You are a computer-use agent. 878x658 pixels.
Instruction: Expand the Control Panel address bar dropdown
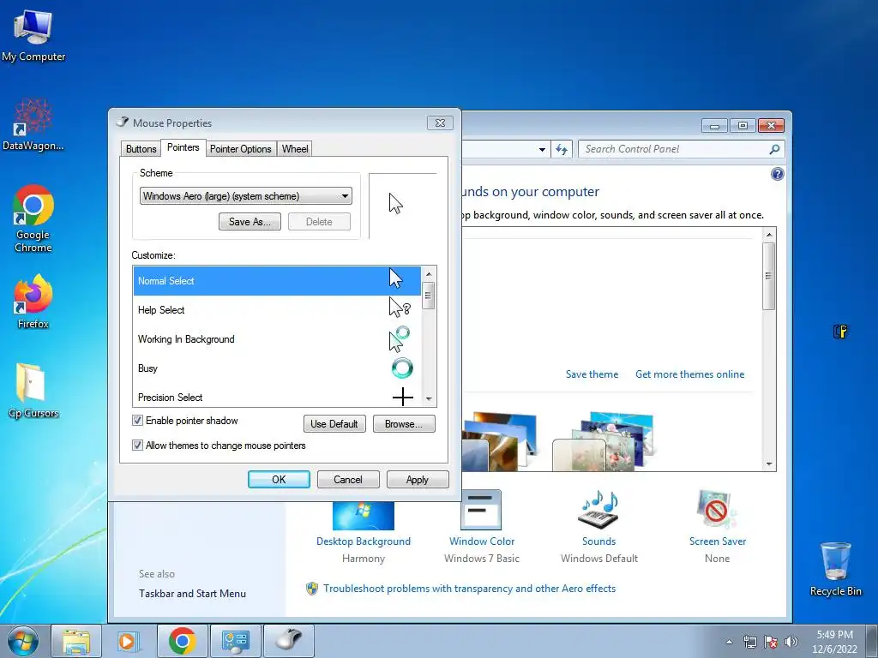point(542,149)
